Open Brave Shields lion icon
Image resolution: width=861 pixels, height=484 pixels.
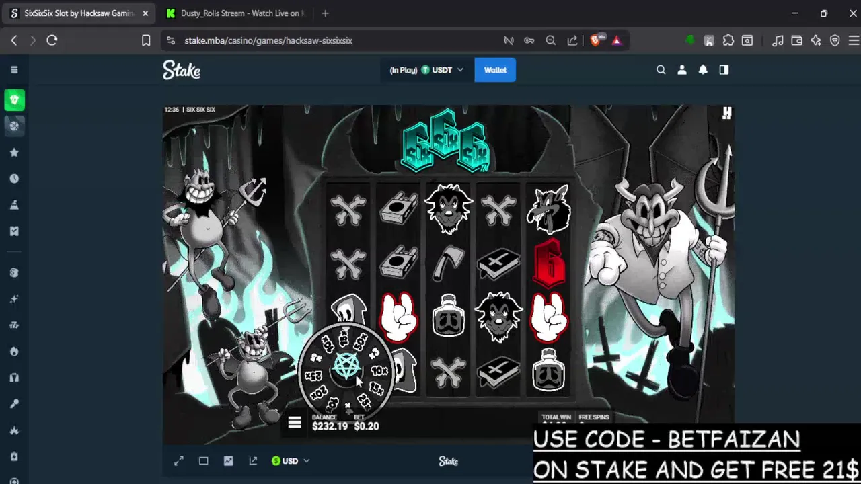click(x=595, y=40)
